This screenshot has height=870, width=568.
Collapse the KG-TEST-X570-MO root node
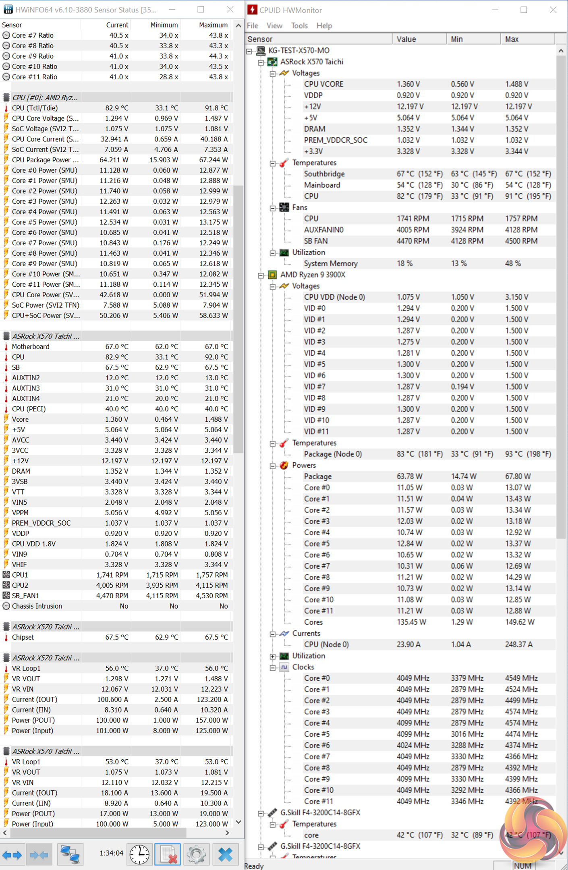[x=249, y=51]
